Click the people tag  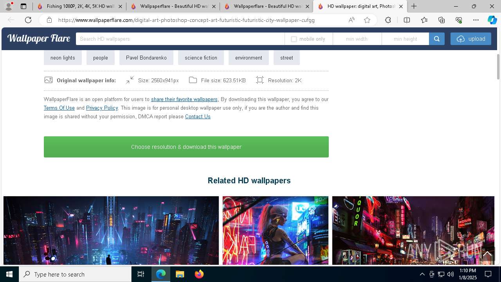101,58
